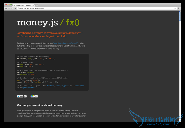Click the Google +1 button

click(x=32, y=96)
